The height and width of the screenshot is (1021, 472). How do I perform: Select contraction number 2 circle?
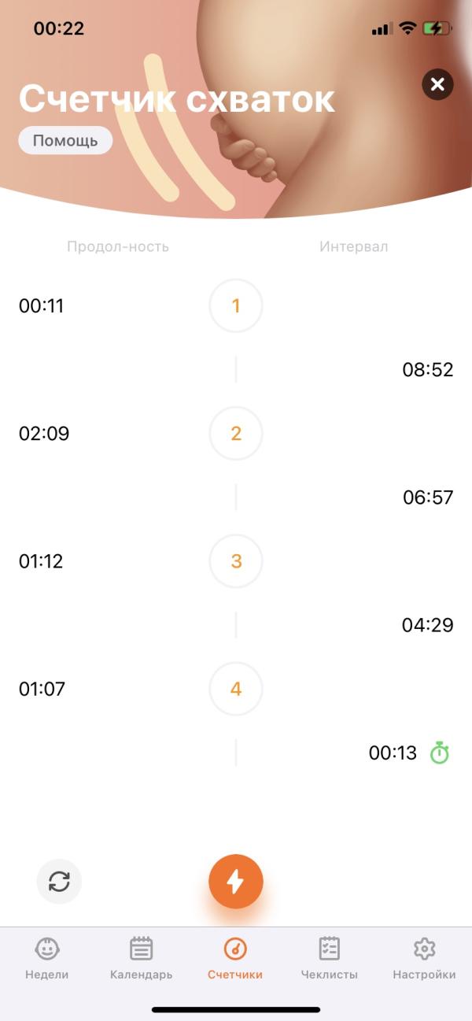(236, 434)
